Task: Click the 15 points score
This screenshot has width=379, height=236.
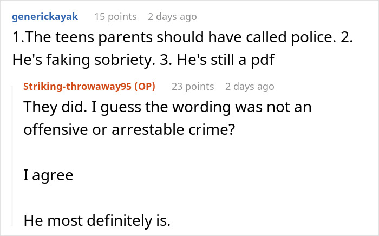Action: [x=115, y=17]
